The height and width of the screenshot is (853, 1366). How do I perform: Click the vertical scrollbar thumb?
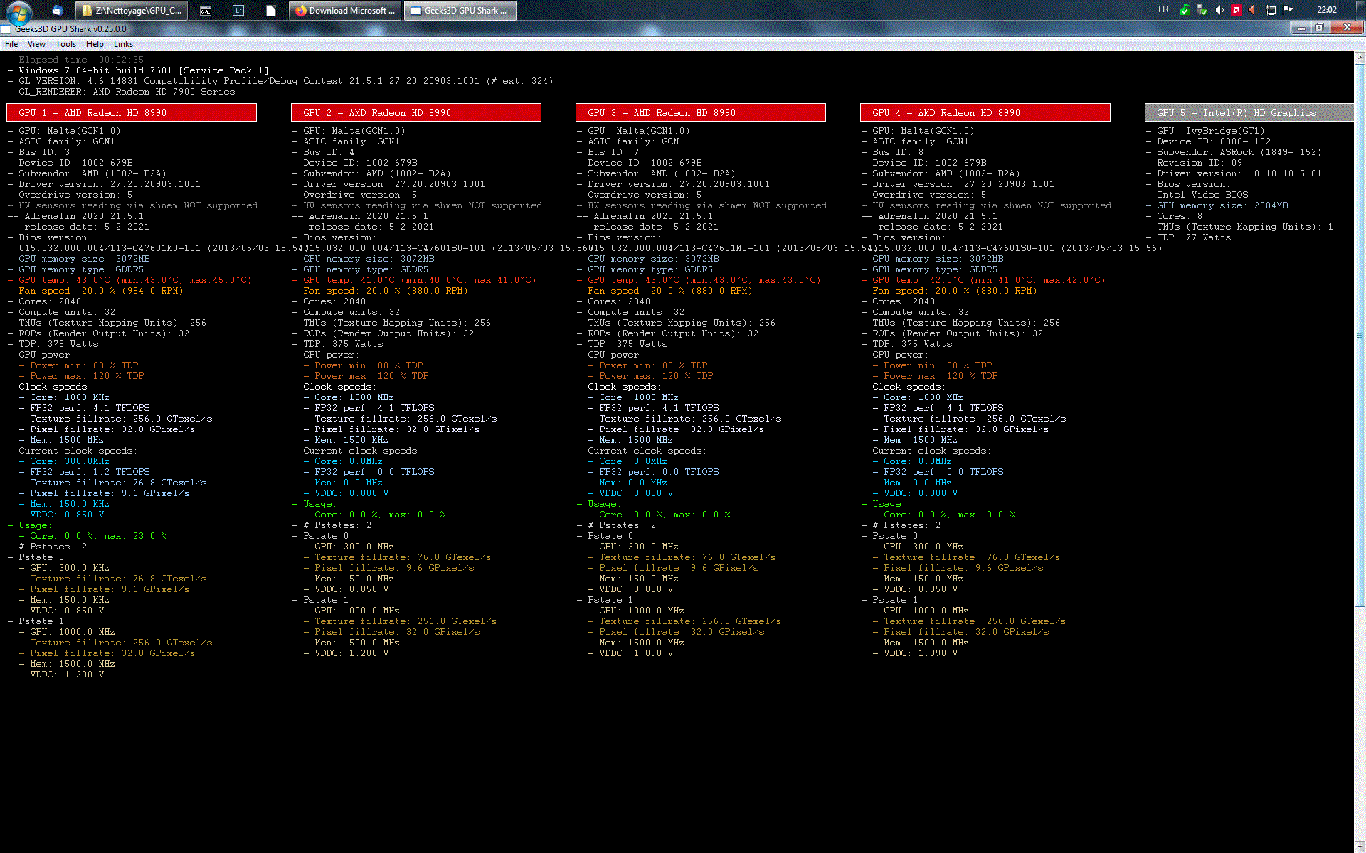click(1360, 334)
